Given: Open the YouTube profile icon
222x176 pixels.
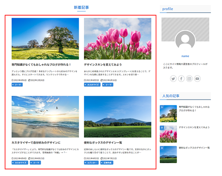Looking at the screenshot, I should pos(197,79).
